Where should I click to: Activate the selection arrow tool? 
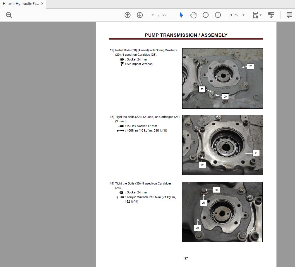(x=181, y=15)
